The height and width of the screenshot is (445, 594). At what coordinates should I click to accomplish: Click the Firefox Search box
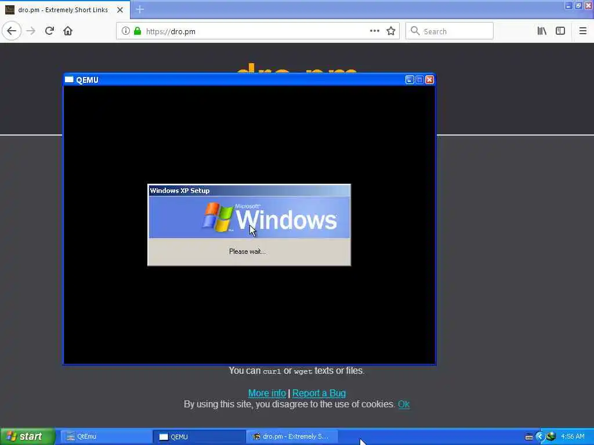click(x=450, y=31)
